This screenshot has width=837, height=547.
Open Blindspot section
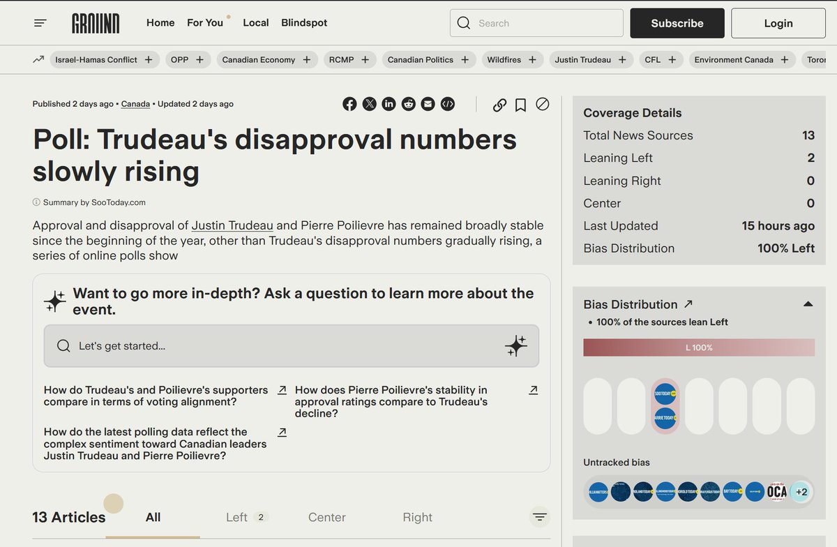tap(304, 23)
